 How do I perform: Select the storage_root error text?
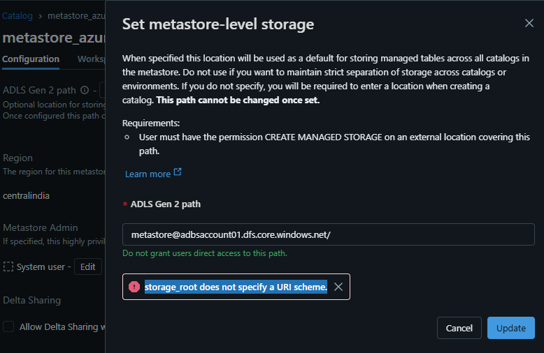[236, 287]
